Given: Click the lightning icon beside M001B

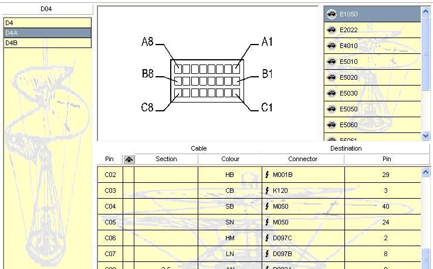Looking at the screenshot, I should (x=267, y=175).
